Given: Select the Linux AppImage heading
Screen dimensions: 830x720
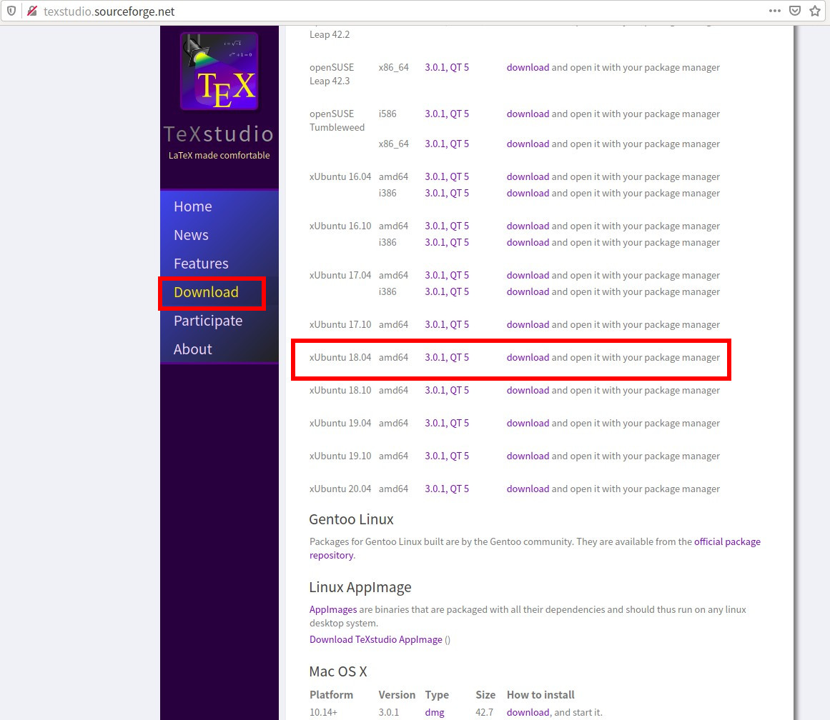Looking at the screenshot, I should (360, 587).
